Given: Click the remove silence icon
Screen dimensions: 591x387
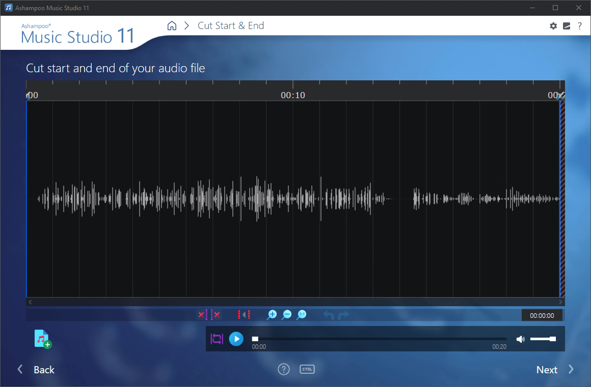Looking at the screenshot, I should point(244,315).
